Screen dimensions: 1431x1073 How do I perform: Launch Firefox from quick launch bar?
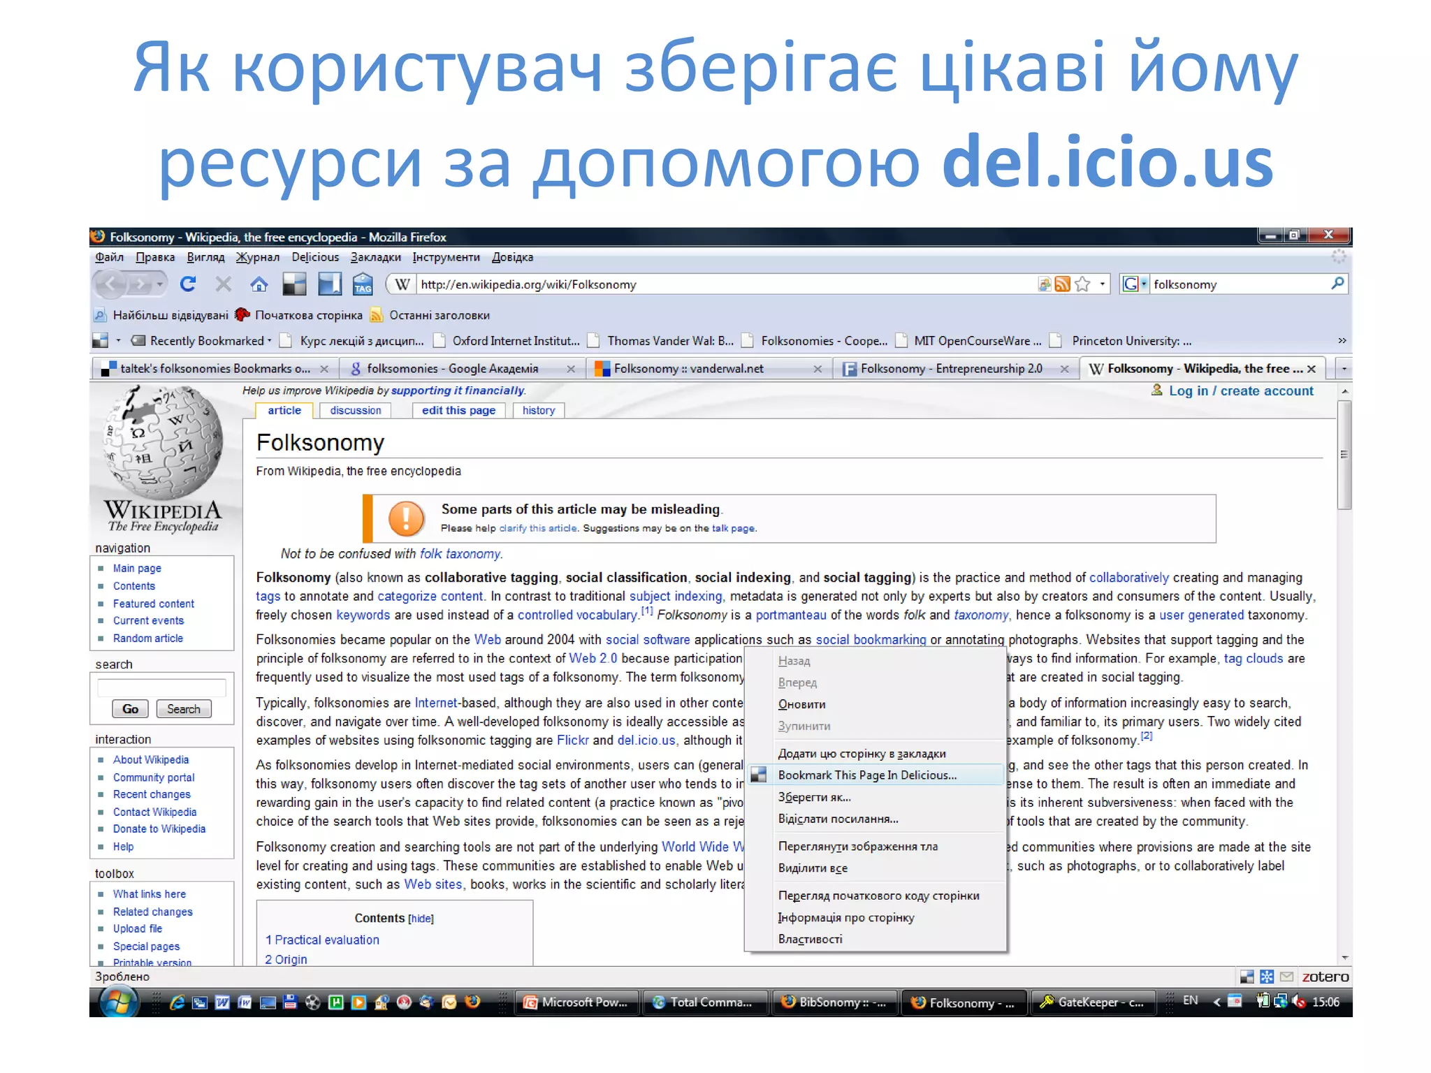[473, 1002]
